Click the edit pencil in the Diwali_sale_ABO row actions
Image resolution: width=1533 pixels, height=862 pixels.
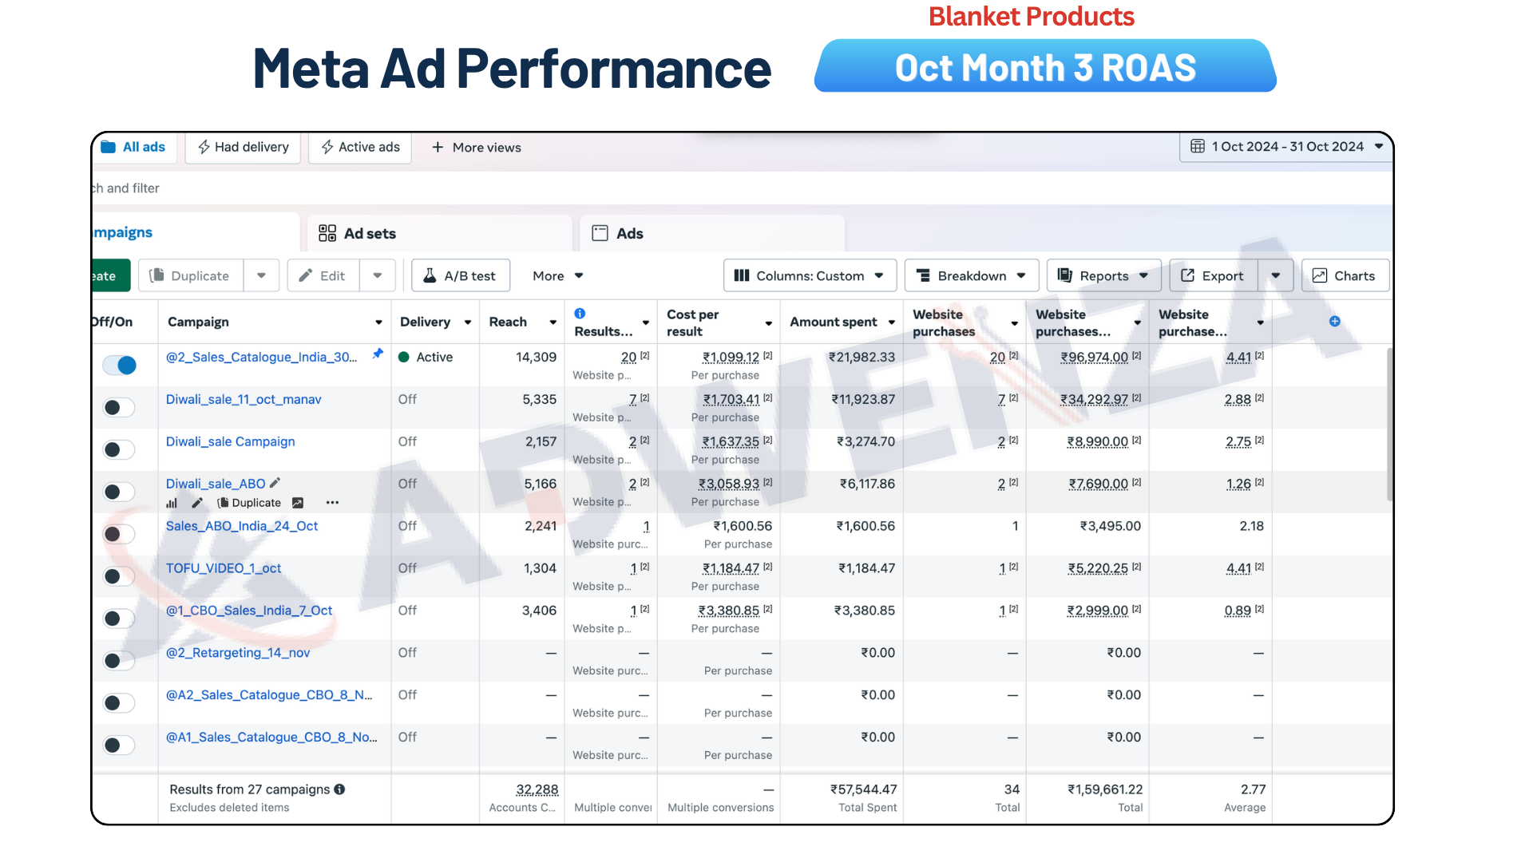197,503
